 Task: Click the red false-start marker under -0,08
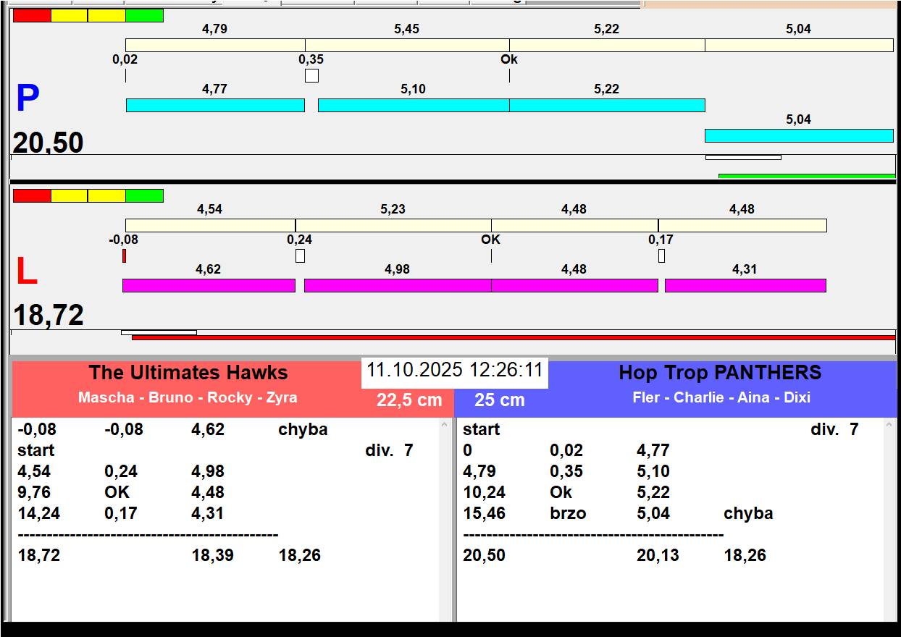click(124, 256)
